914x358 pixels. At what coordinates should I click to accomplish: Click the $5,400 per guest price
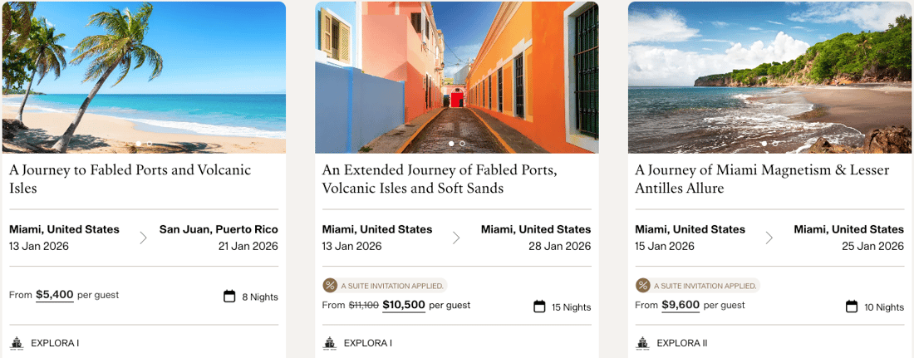(x=55, y=295)
